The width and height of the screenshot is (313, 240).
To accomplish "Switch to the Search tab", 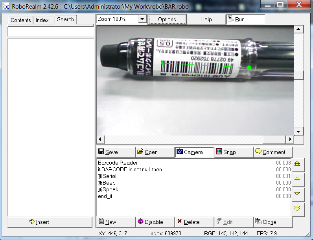I will click(x=66, y=20).
